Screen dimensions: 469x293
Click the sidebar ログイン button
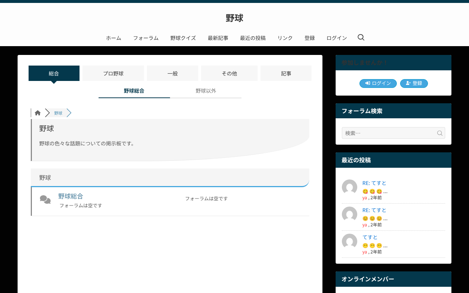click(378, 84)
